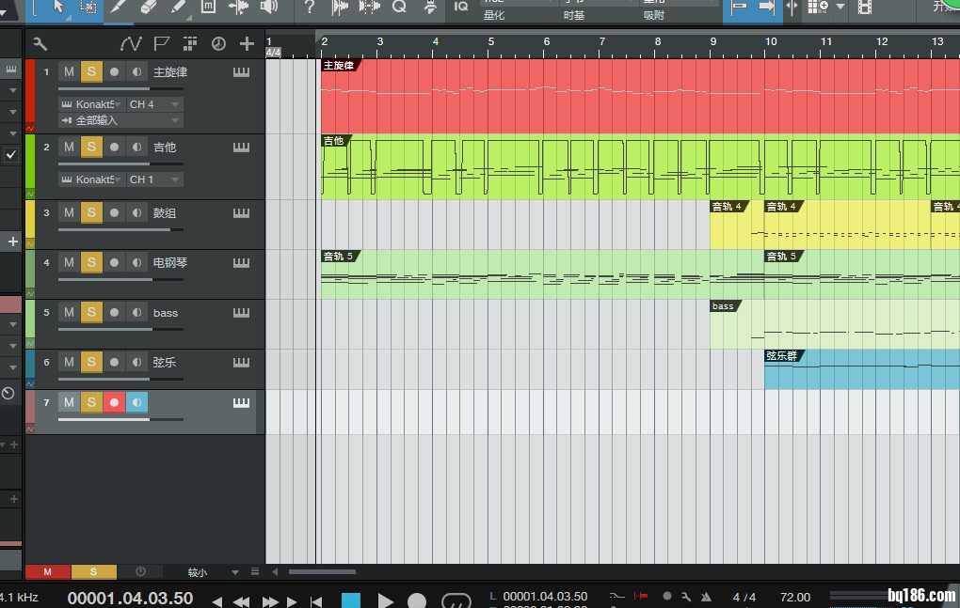Select the Eraser tool
960x608 pixels.
click(148, 7)
